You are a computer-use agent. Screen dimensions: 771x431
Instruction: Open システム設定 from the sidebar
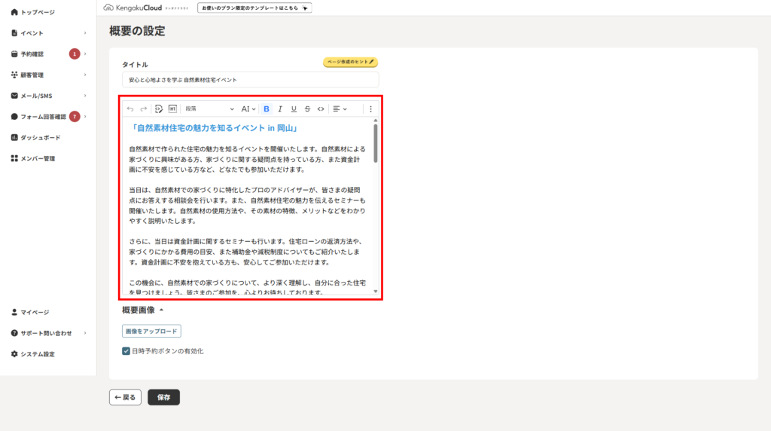click(37, 354)
